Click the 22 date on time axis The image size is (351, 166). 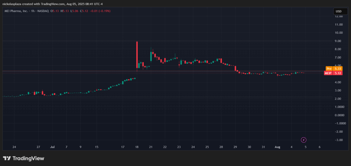tap(165, 147)
